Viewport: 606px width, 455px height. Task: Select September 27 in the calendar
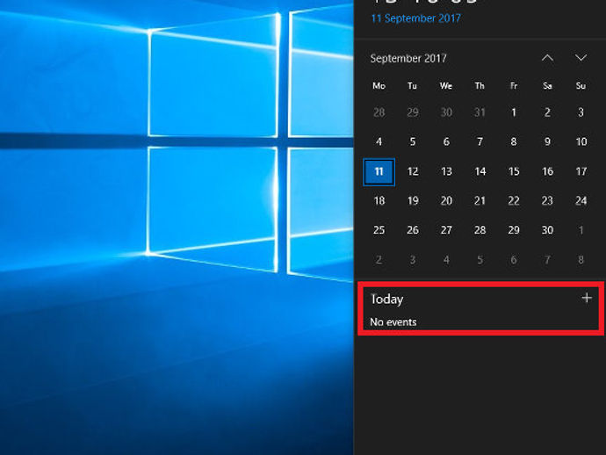pos(446,230)
